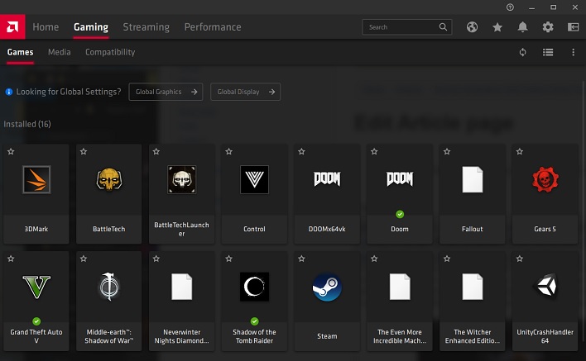This screenshot has width=586, height=361.
Task: Open the Control game icon
Action: pyautogui.click(x=254, y=179)
